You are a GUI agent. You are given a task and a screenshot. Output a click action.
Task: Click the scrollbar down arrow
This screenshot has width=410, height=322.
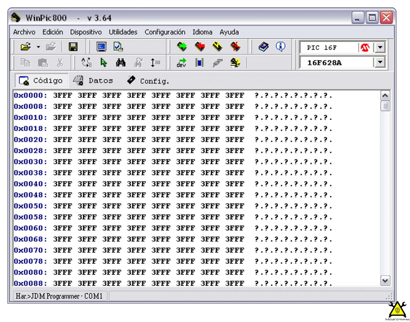tap(385, 281)
